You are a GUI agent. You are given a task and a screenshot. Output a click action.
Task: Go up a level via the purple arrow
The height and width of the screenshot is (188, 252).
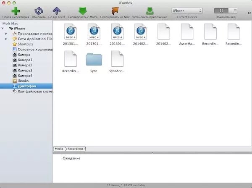tap(57, 11)
